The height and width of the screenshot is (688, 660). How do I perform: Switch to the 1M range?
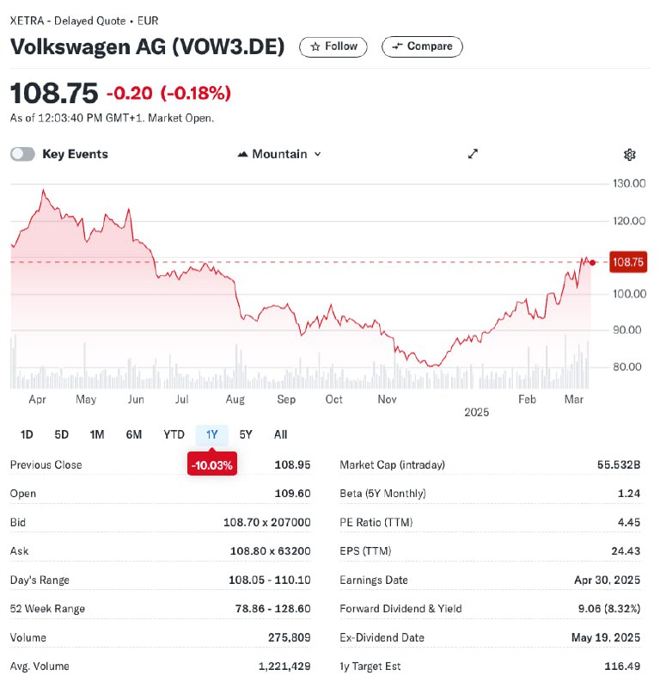97,434
